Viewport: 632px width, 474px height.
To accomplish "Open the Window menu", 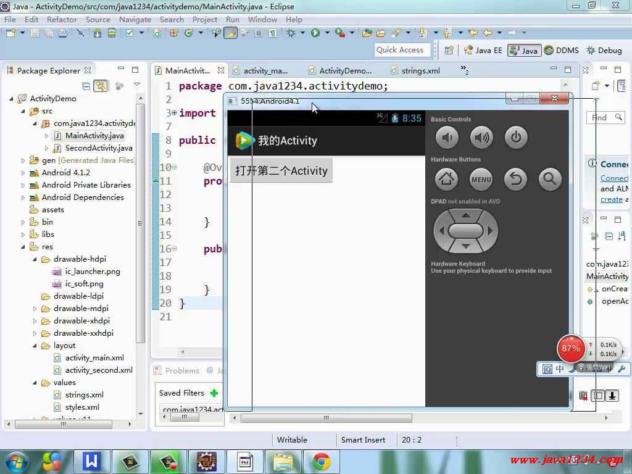I will point(262,19).
